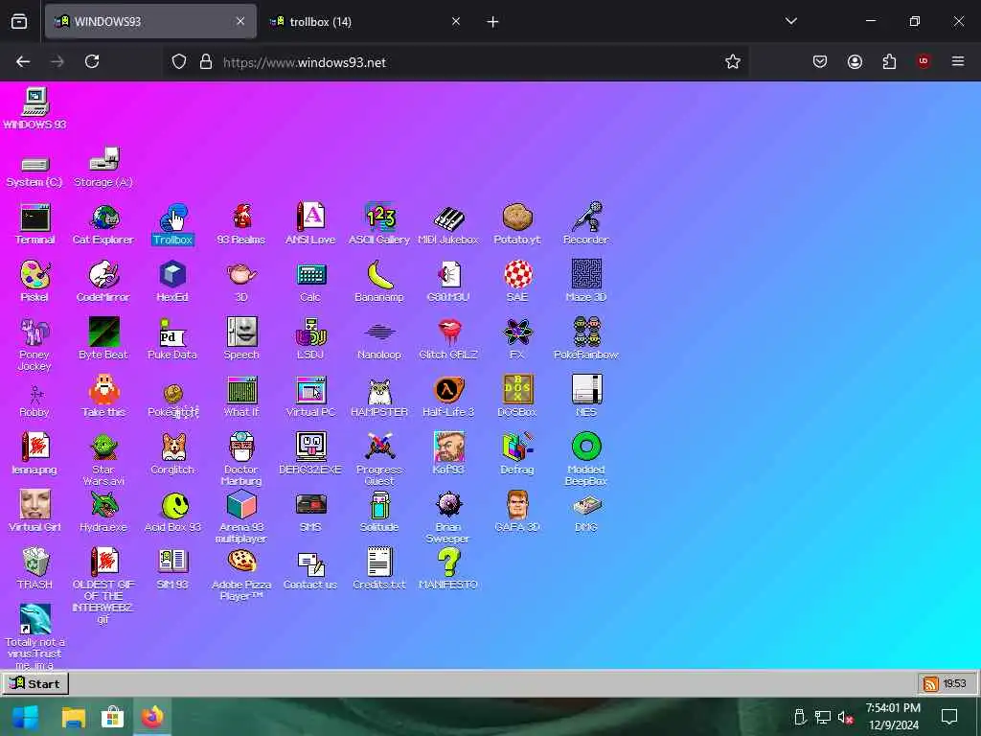Open the Windows taskbar Start menu
The width and height of the screenshot is (981, 736).
point(25,717)
